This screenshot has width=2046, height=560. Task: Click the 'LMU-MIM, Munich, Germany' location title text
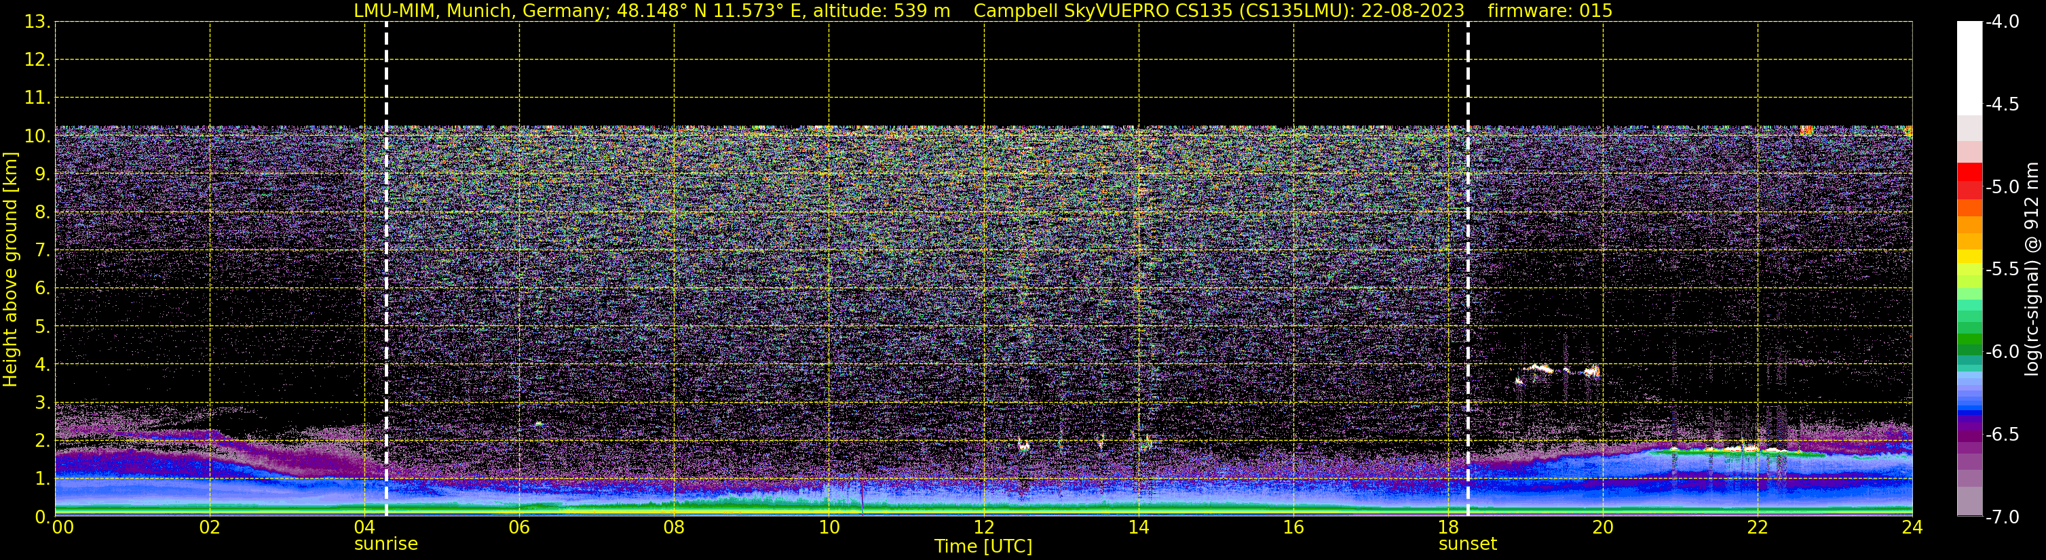click(x=481, y=10)
